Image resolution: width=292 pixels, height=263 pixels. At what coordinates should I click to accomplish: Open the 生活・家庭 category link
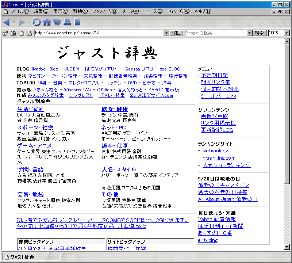(30, 109)
